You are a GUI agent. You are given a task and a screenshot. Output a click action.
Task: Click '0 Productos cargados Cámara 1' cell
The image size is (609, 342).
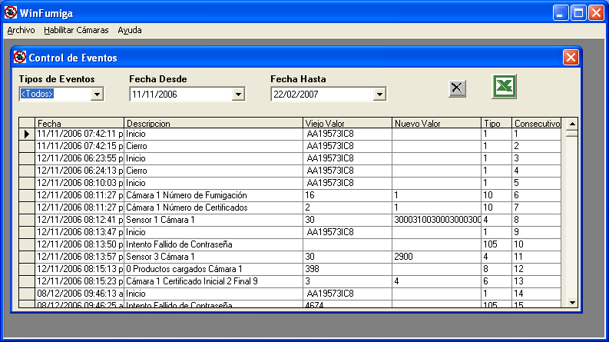tap(213, 269)
